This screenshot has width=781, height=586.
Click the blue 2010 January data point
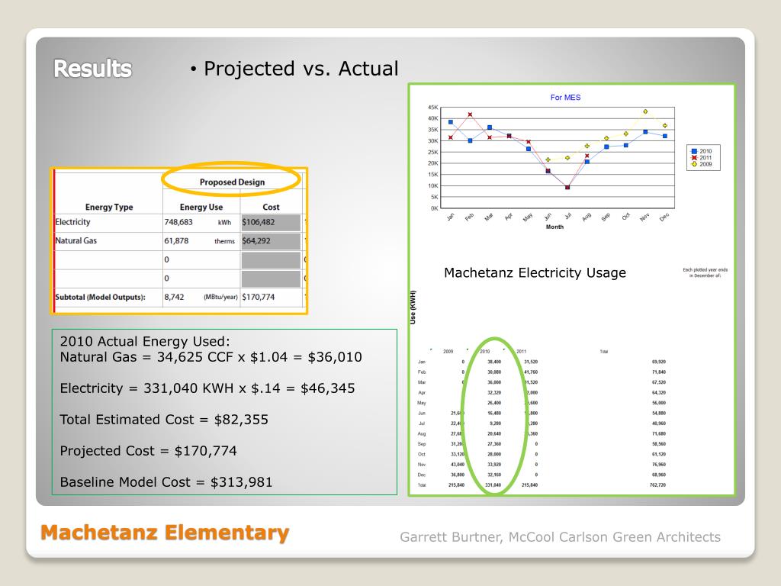click(451, 122)
